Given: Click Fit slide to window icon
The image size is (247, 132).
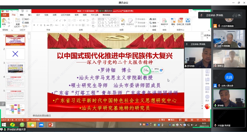Looking at the screenshot, I should click(x=209, y=120).
